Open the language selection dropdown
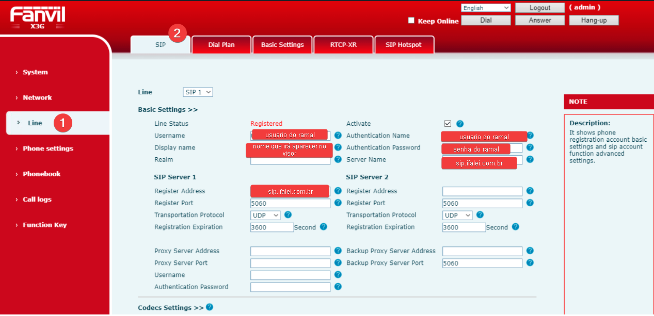Screen dimensions: 654x316 pyautogui.click(x=486, y=8)
